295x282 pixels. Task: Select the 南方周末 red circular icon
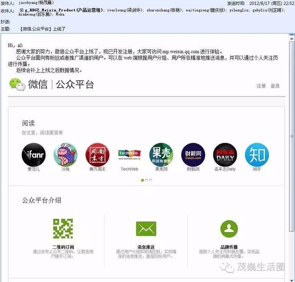point(97,155)
